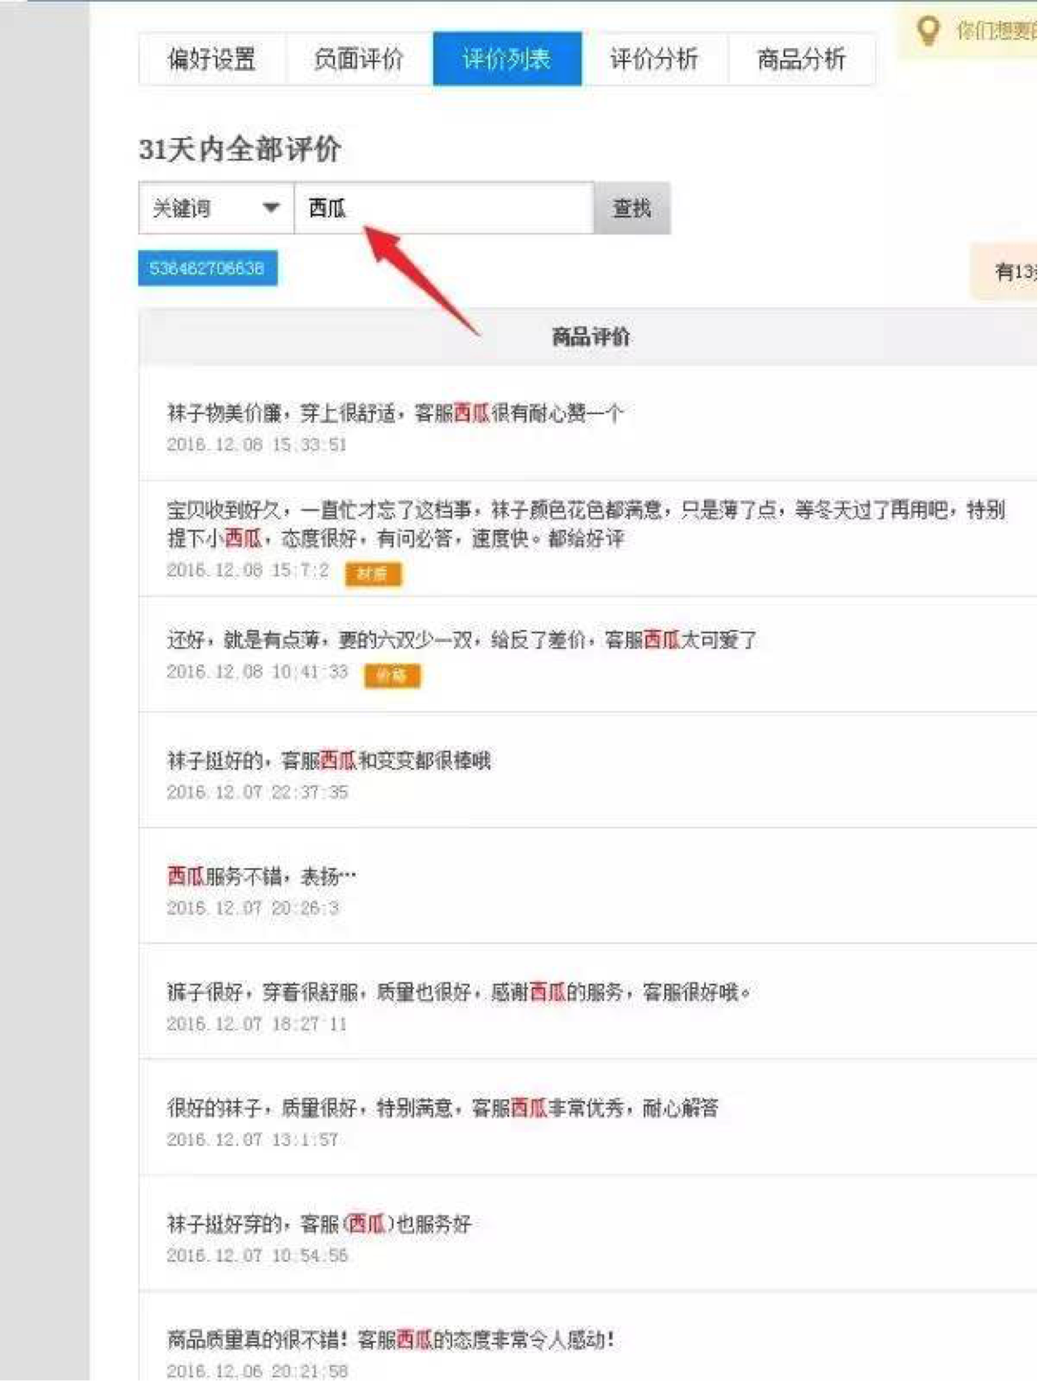1038x1381 pixels.
Task: Open the 评价分析 tab
Action: click(x=654, y=59)
